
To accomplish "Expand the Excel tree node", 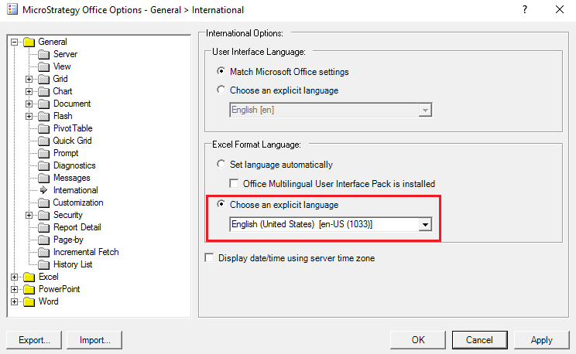I will [x=15, y=277].
